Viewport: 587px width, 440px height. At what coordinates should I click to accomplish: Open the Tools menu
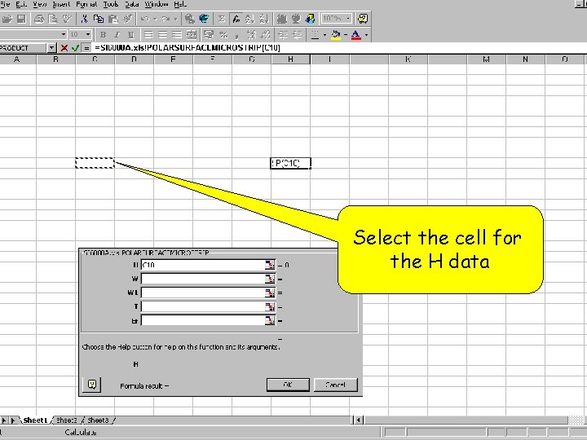110,4
